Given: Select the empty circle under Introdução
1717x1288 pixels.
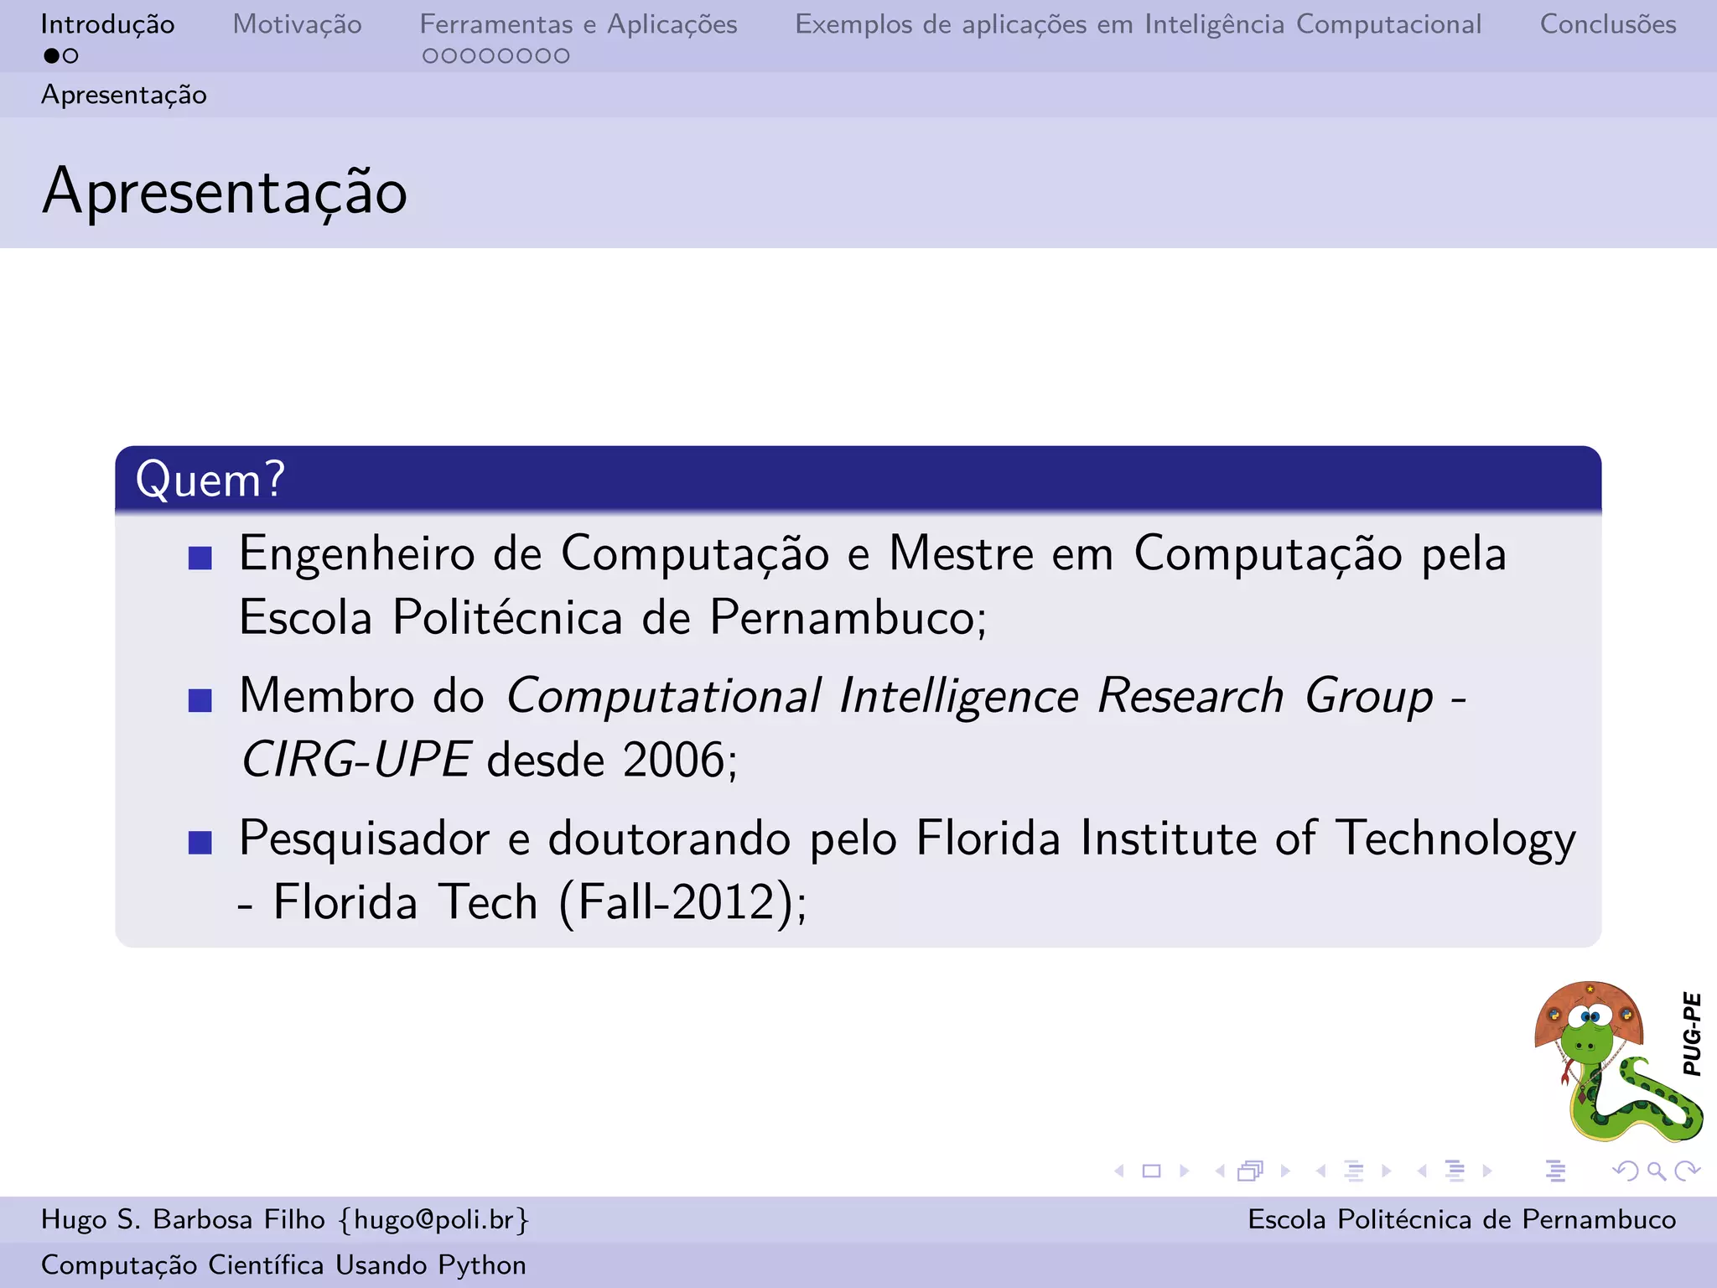Looking at the screenshot, I should (x=70, y=56).
